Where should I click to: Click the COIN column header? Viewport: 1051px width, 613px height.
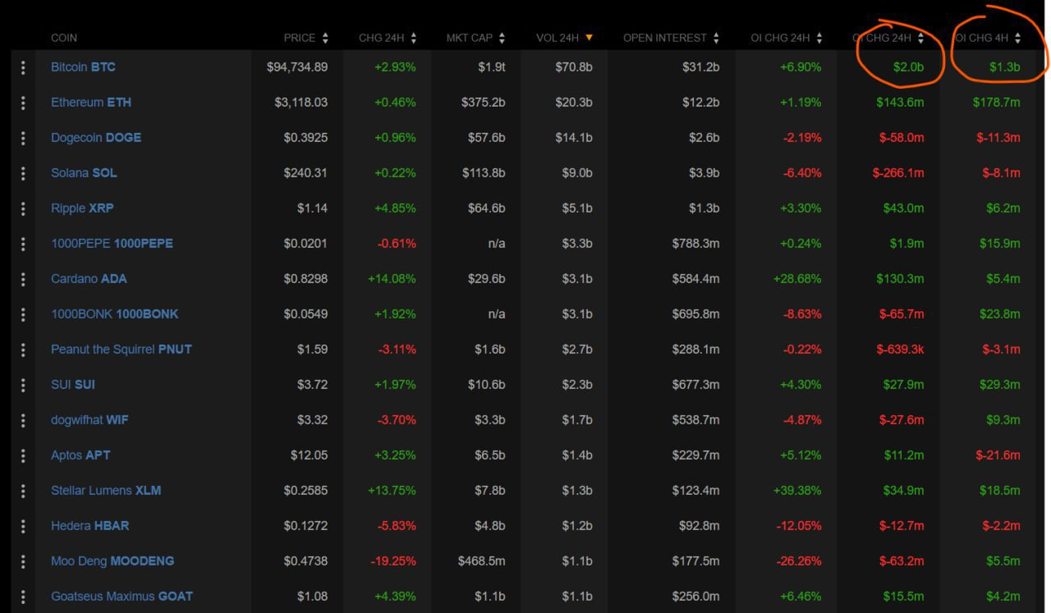(x=64, y=38)
